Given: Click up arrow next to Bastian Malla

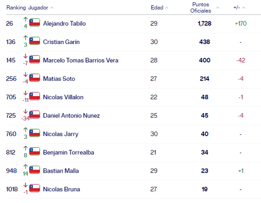Looking at the screenshot, I should click(25, 167).
